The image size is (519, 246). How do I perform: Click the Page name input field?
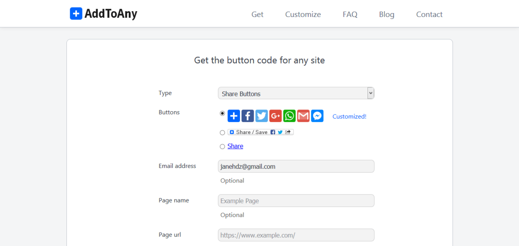click(296, 201)
